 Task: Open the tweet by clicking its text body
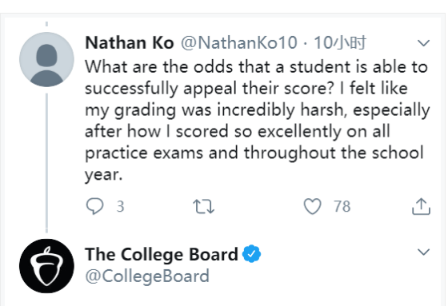[257, 121]
